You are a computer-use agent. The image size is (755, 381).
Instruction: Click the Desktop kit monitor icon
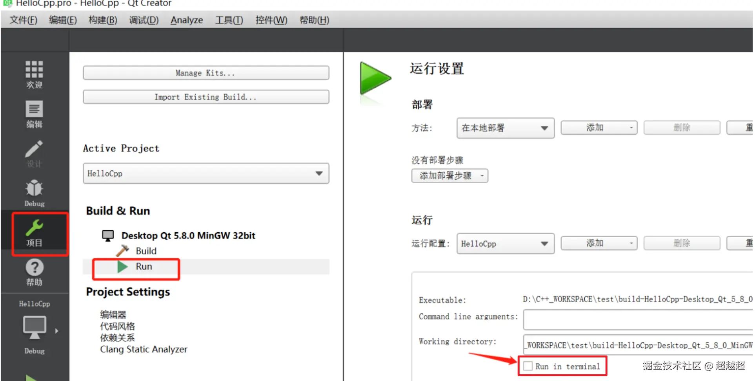click(107, 235)
